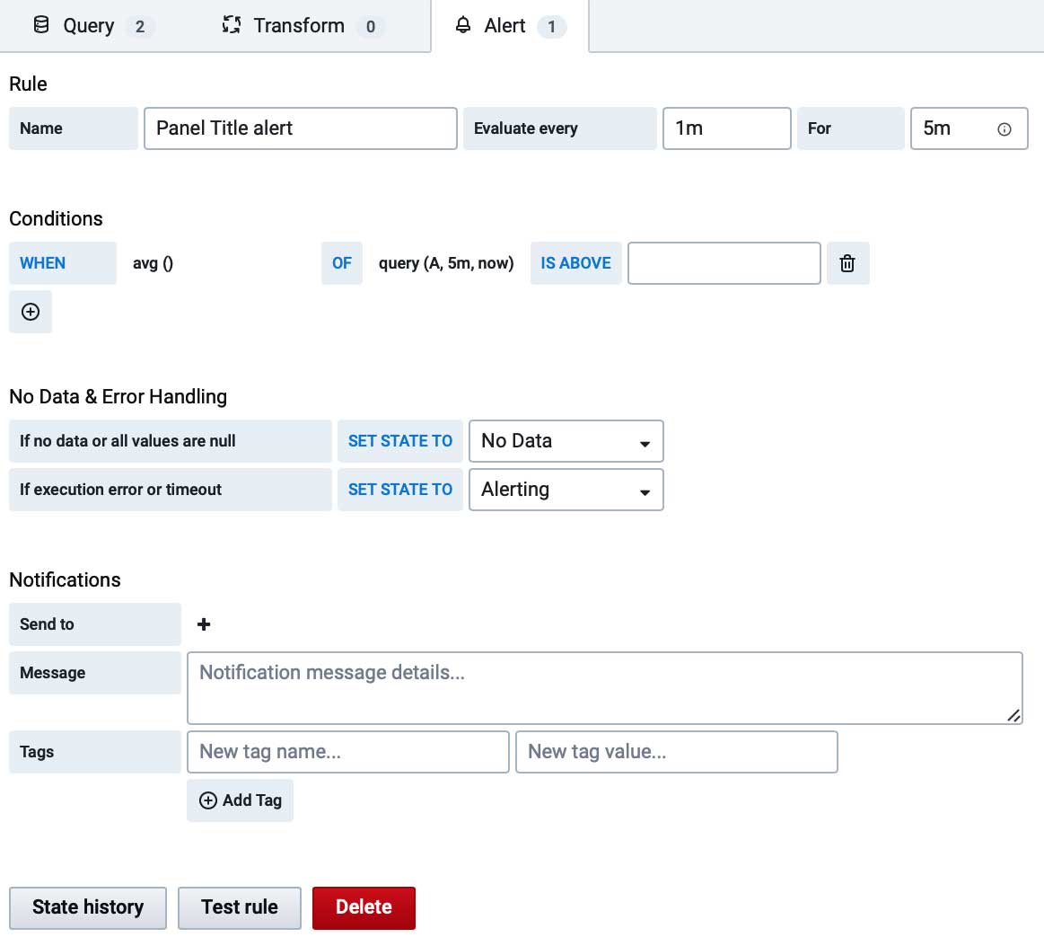Add notification channel with plus icon

(x=204, y=624)
